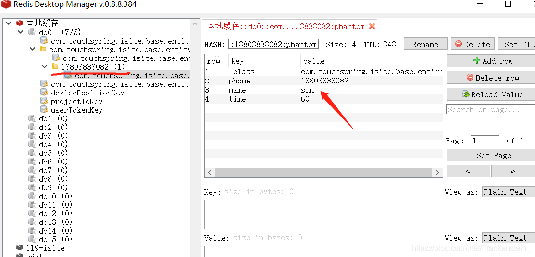535x257 pixels.
Task: Click the Rename button
Action: [425, 44]
